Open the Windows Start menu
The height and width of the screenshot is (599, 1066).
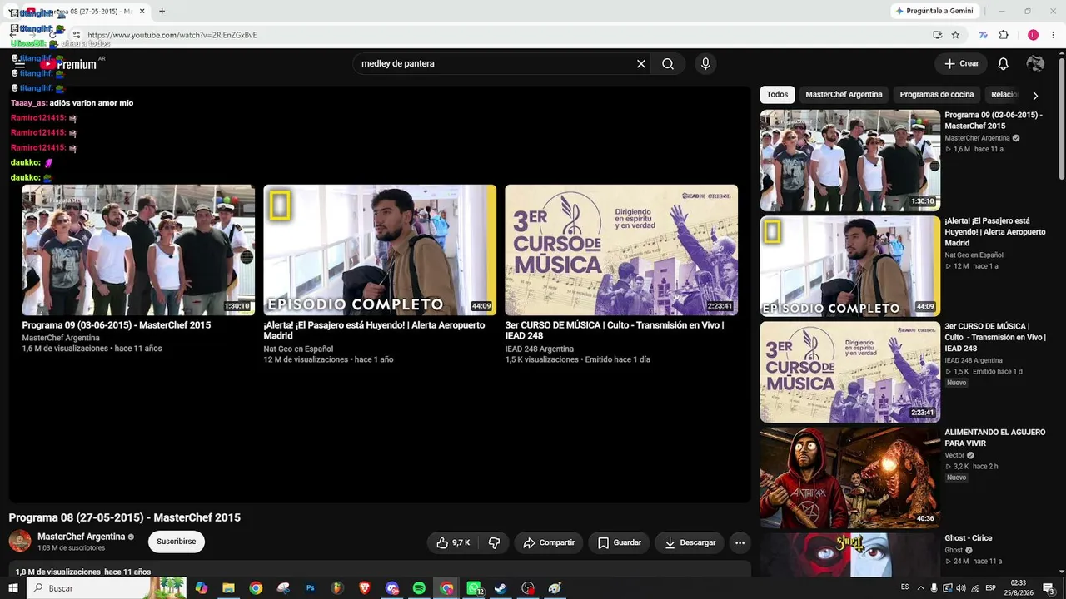[13, 588]
